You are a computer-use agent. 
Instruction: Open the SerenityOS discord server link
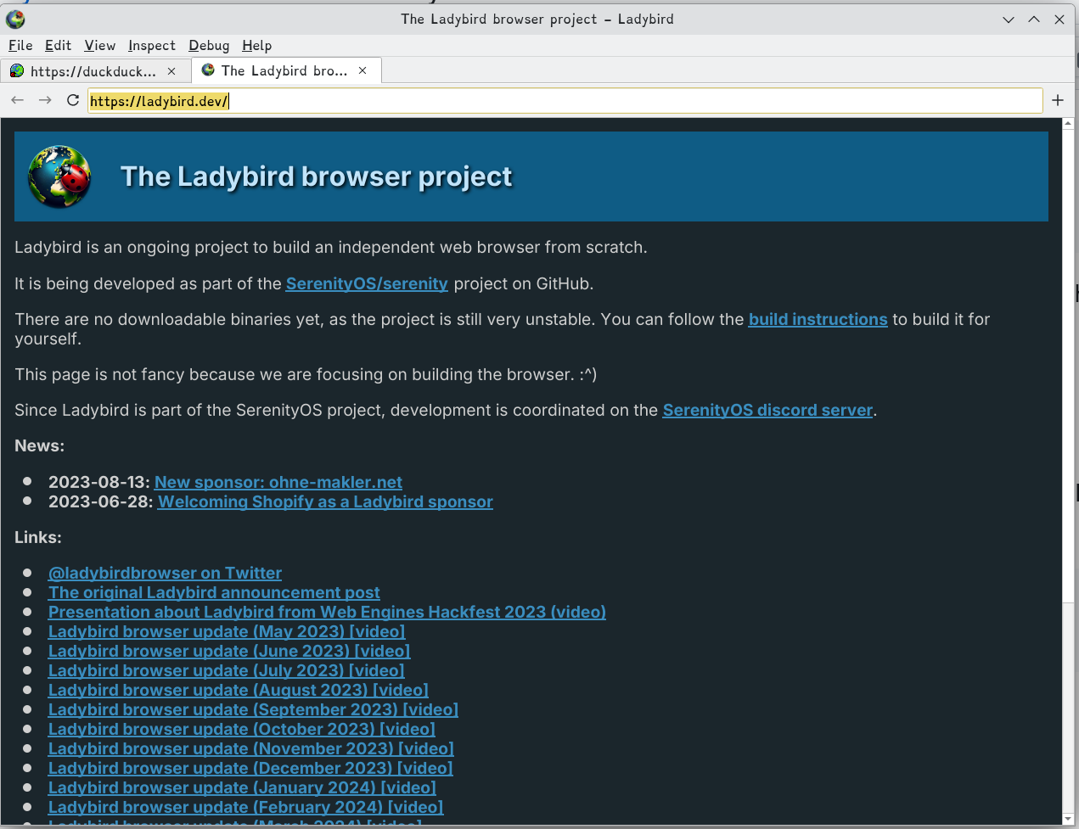point(767,410)
